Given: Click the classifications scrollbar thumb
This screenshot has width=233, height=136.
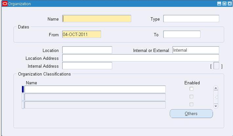Looking at the screenshot, I should pos(216,97).
